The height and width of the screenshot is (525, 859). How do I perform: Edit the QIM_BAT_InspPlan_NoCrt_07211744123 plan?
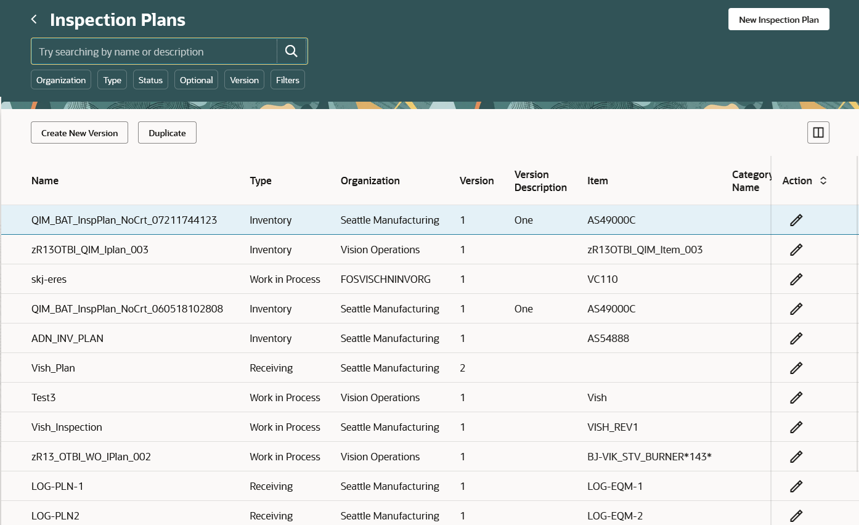(796, 219)
